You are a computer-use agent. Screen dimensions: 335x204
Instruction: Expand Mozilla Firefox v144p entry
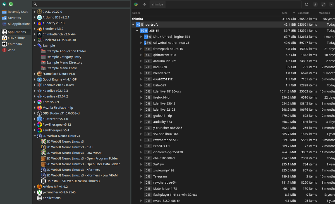35,108
